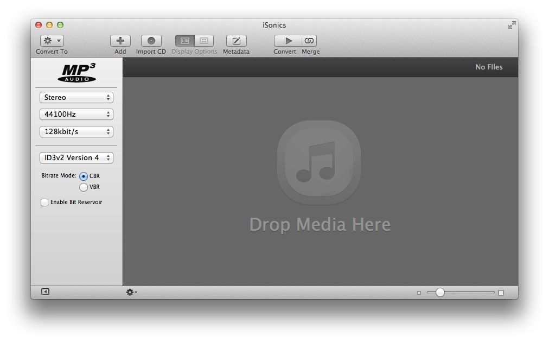
Task: Open the Metadata editor
Action: click(236, 41)
